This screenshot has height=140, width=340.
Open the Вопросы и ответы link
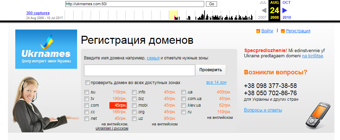[x=263, y=110]
